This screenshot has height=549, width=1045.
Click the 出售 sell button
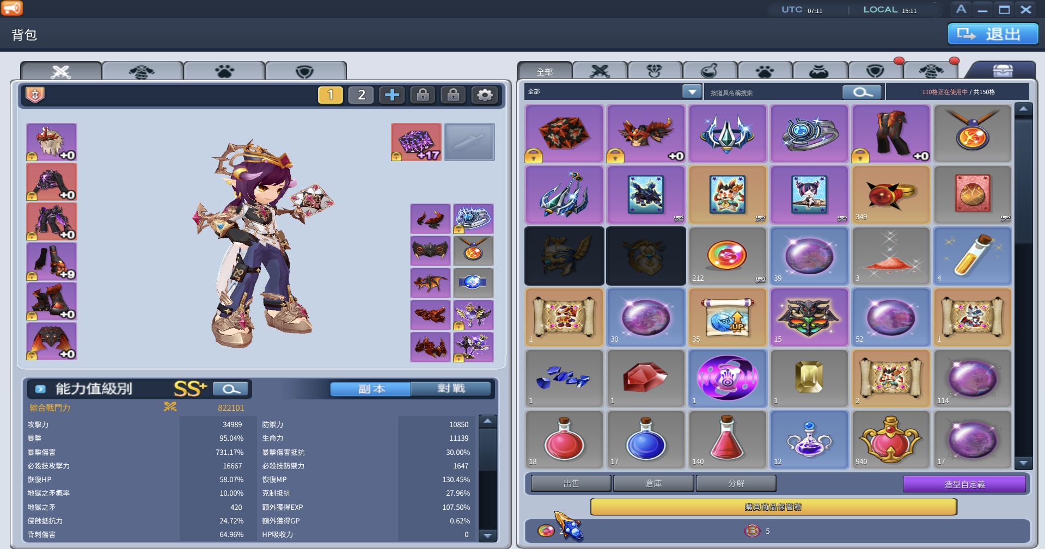click(x=571, y=483)
